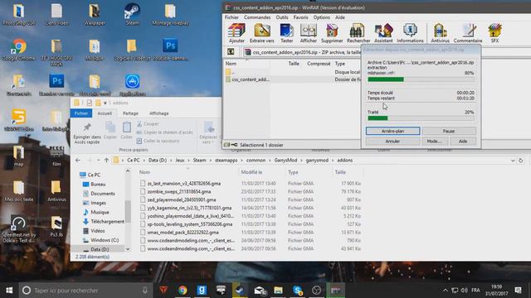Click the file extraction progress bar
Viewport: 531px width, 298px height.
click(421, 79)
